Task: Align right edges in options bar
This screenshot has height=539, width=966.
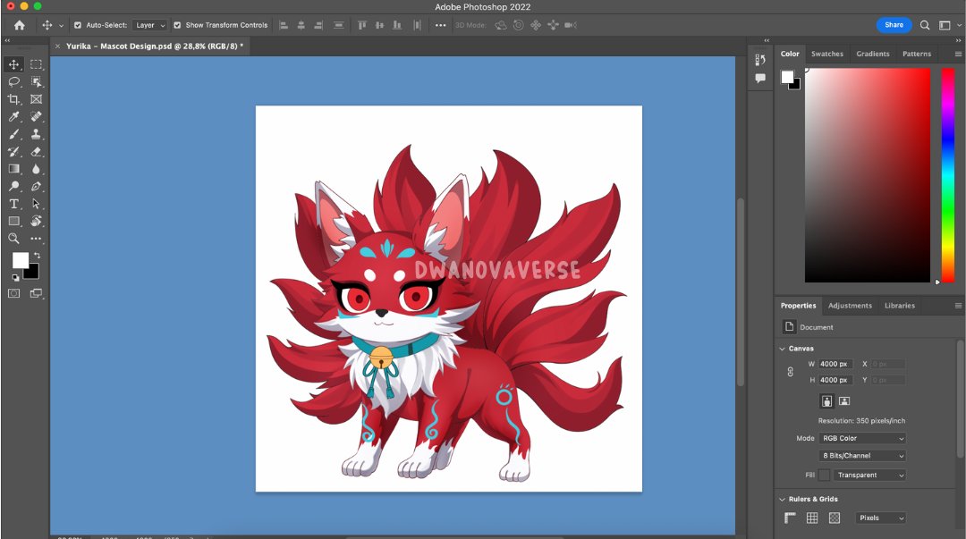Action: [x=318, y=25]
